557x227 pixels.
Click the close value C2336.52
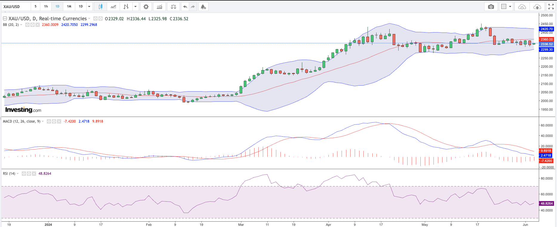(179, 18)
